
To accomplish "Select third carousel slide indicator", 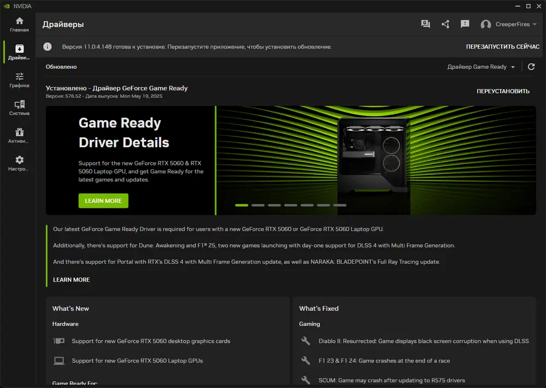I will click(275, 205).
